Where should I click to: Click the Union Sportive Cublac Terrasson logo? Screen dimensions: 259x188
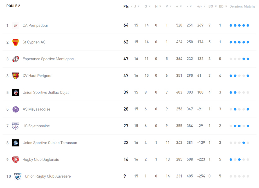pos(15,143)
